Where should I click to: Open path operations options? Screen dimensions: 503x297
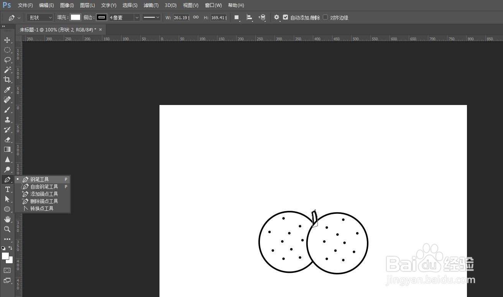click(237, 18)
